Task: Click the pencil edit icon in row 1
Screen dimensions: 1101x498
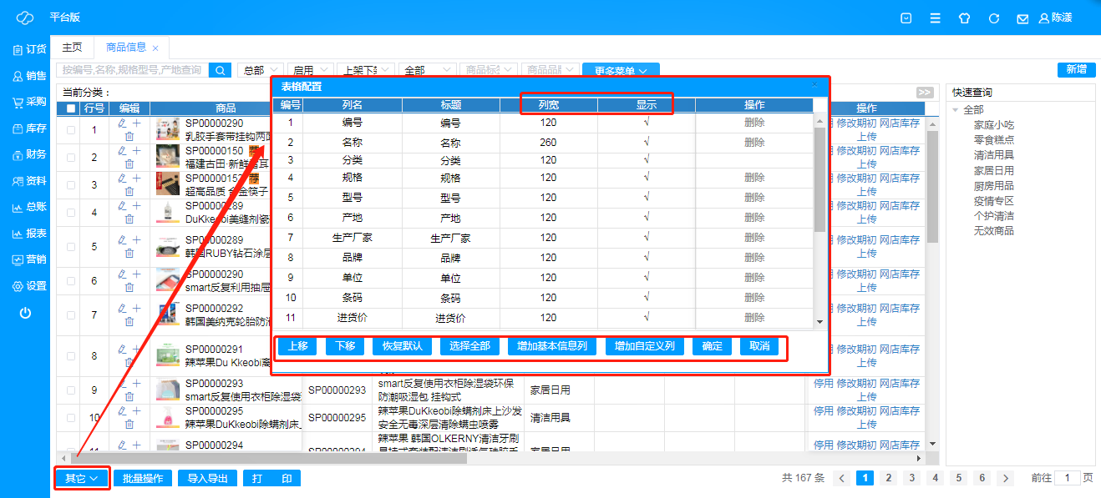Action: click(122, 123)
